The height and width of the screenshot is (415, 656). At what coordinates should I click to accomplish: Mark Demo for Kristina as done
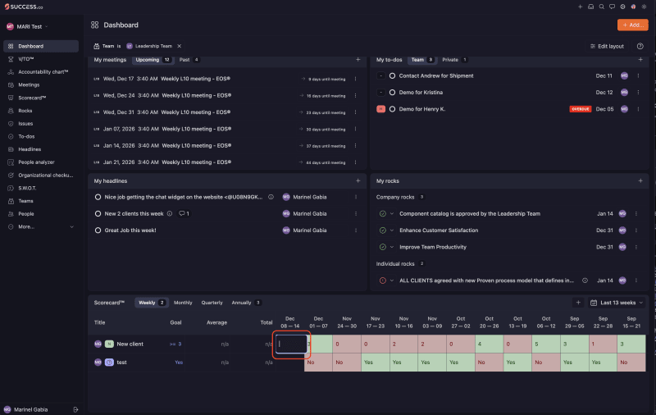(392, 93)
